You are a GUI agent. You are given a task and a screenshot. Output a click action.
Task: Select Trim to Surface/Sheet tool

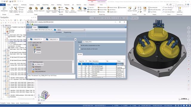(x=73, y=10)
